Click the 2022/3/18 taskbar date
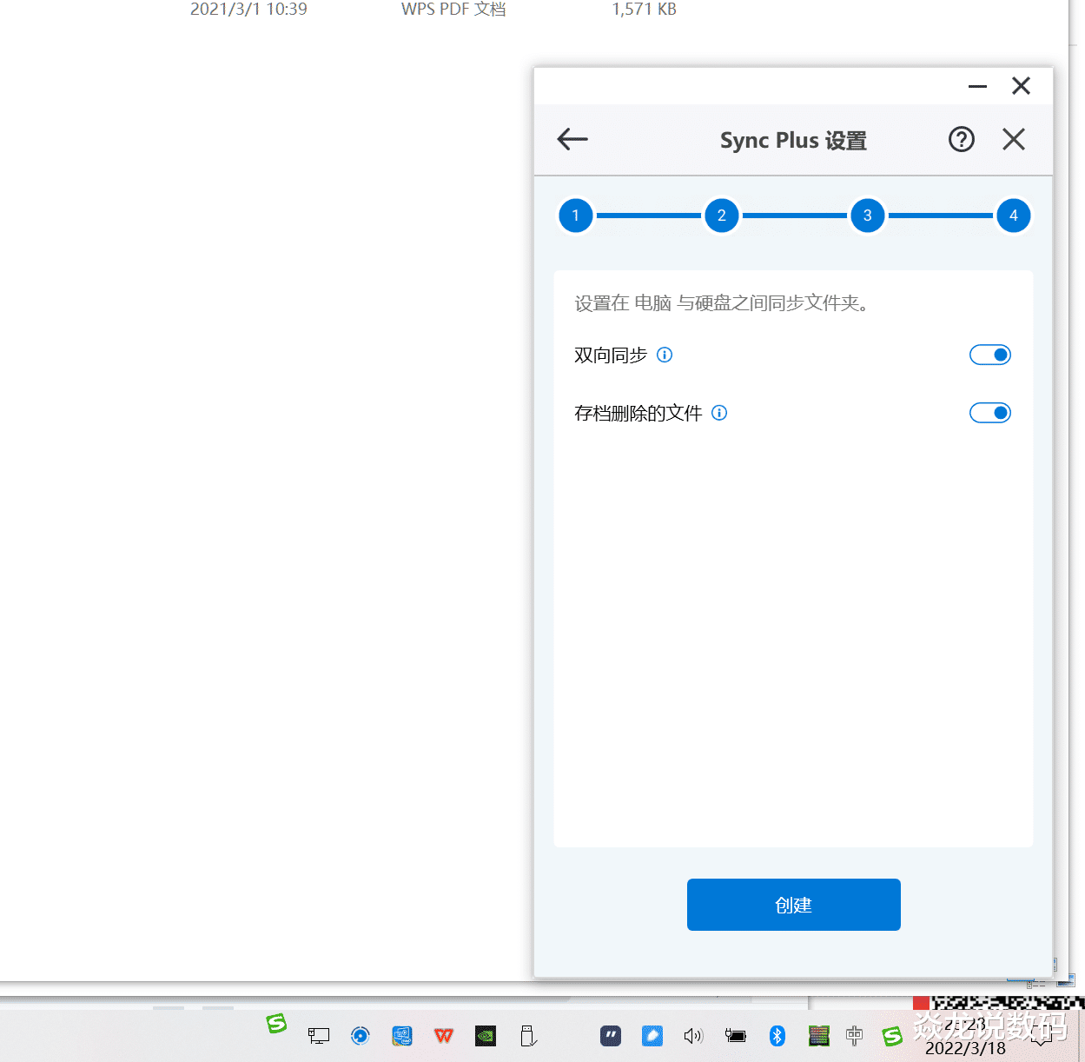Image resolution: width=1085 pixels, height=1062 pixels. click(x=965, y=1048)
